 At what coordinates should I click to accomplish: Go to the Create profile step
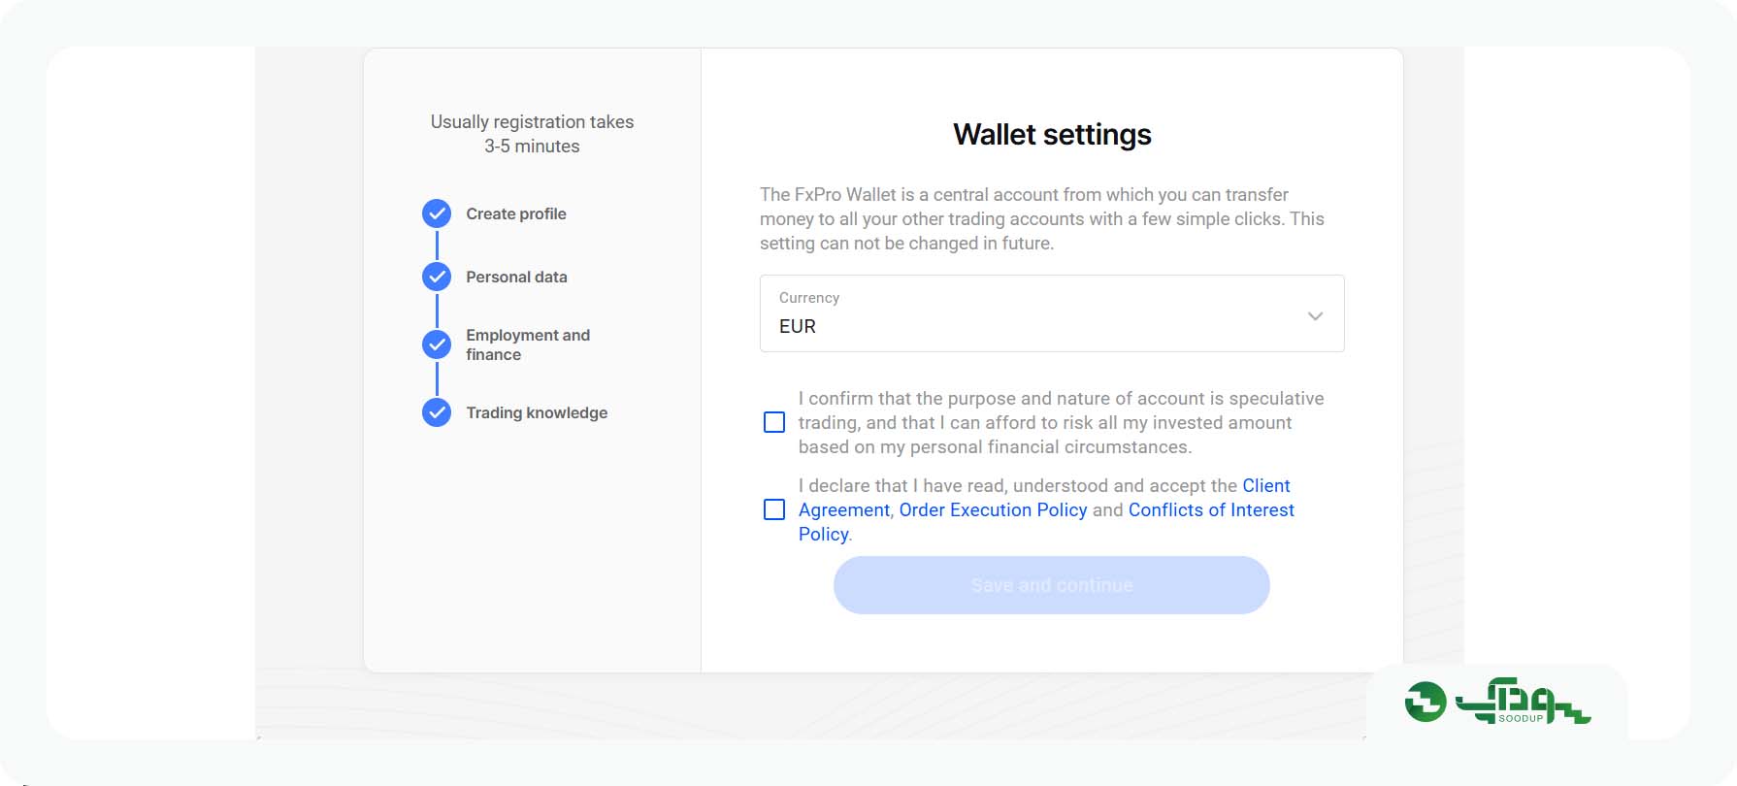click(x=516, y=213)
